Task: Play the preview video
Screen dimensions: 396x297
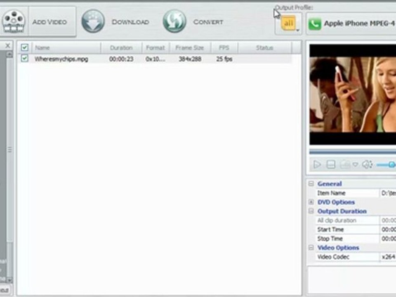Action: point(317,165)
